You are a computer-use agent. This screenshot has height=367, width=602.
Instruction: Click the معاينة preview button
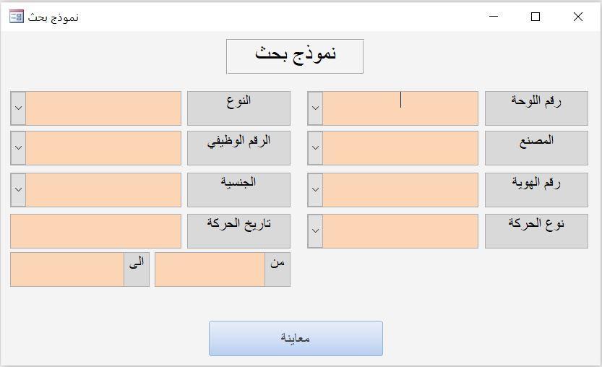[x=296, y=338]
